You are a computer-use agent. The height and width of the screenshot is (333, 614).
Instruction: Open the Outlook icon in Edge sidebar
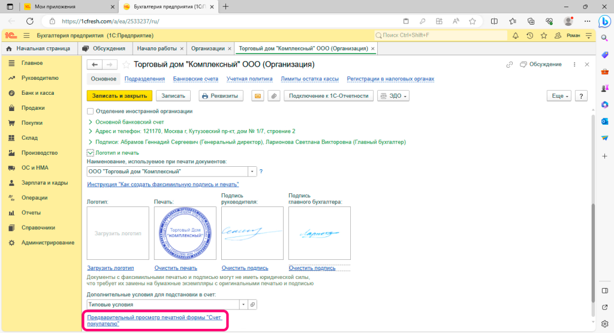604,121
